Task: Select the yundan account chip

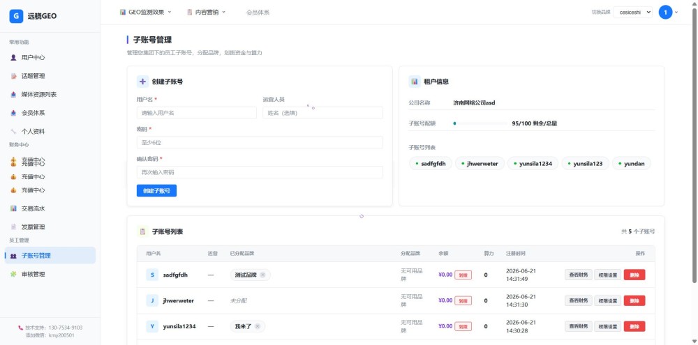Action: point(632,164)
